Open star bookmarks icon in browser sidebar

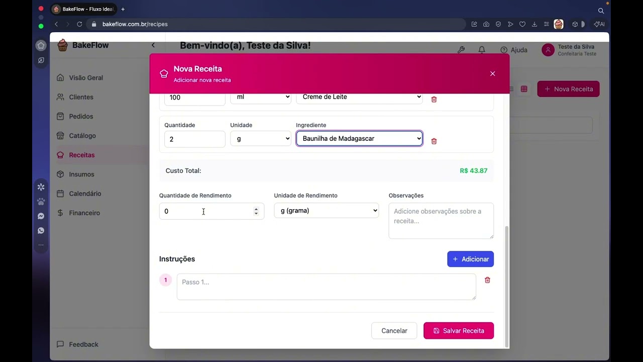point(41,46)
